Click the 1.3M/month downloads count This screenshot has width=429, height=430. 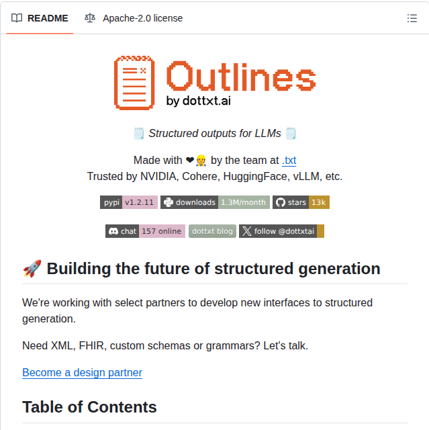coord(244,202)
